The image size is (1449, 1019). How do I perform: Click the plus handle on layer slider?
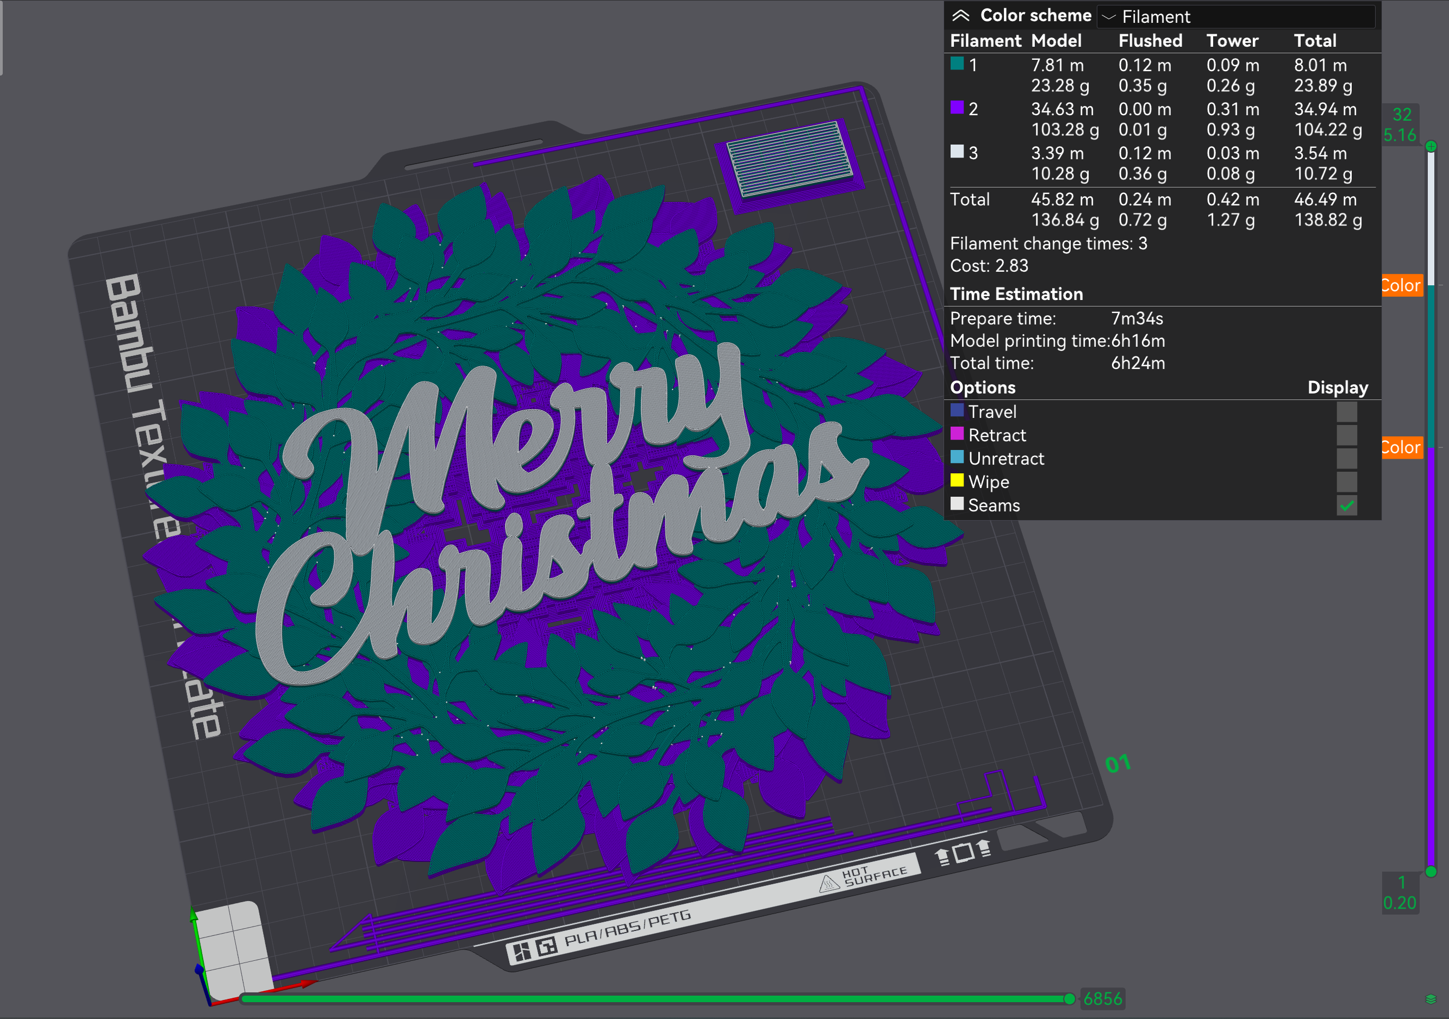pos(1431,146)
